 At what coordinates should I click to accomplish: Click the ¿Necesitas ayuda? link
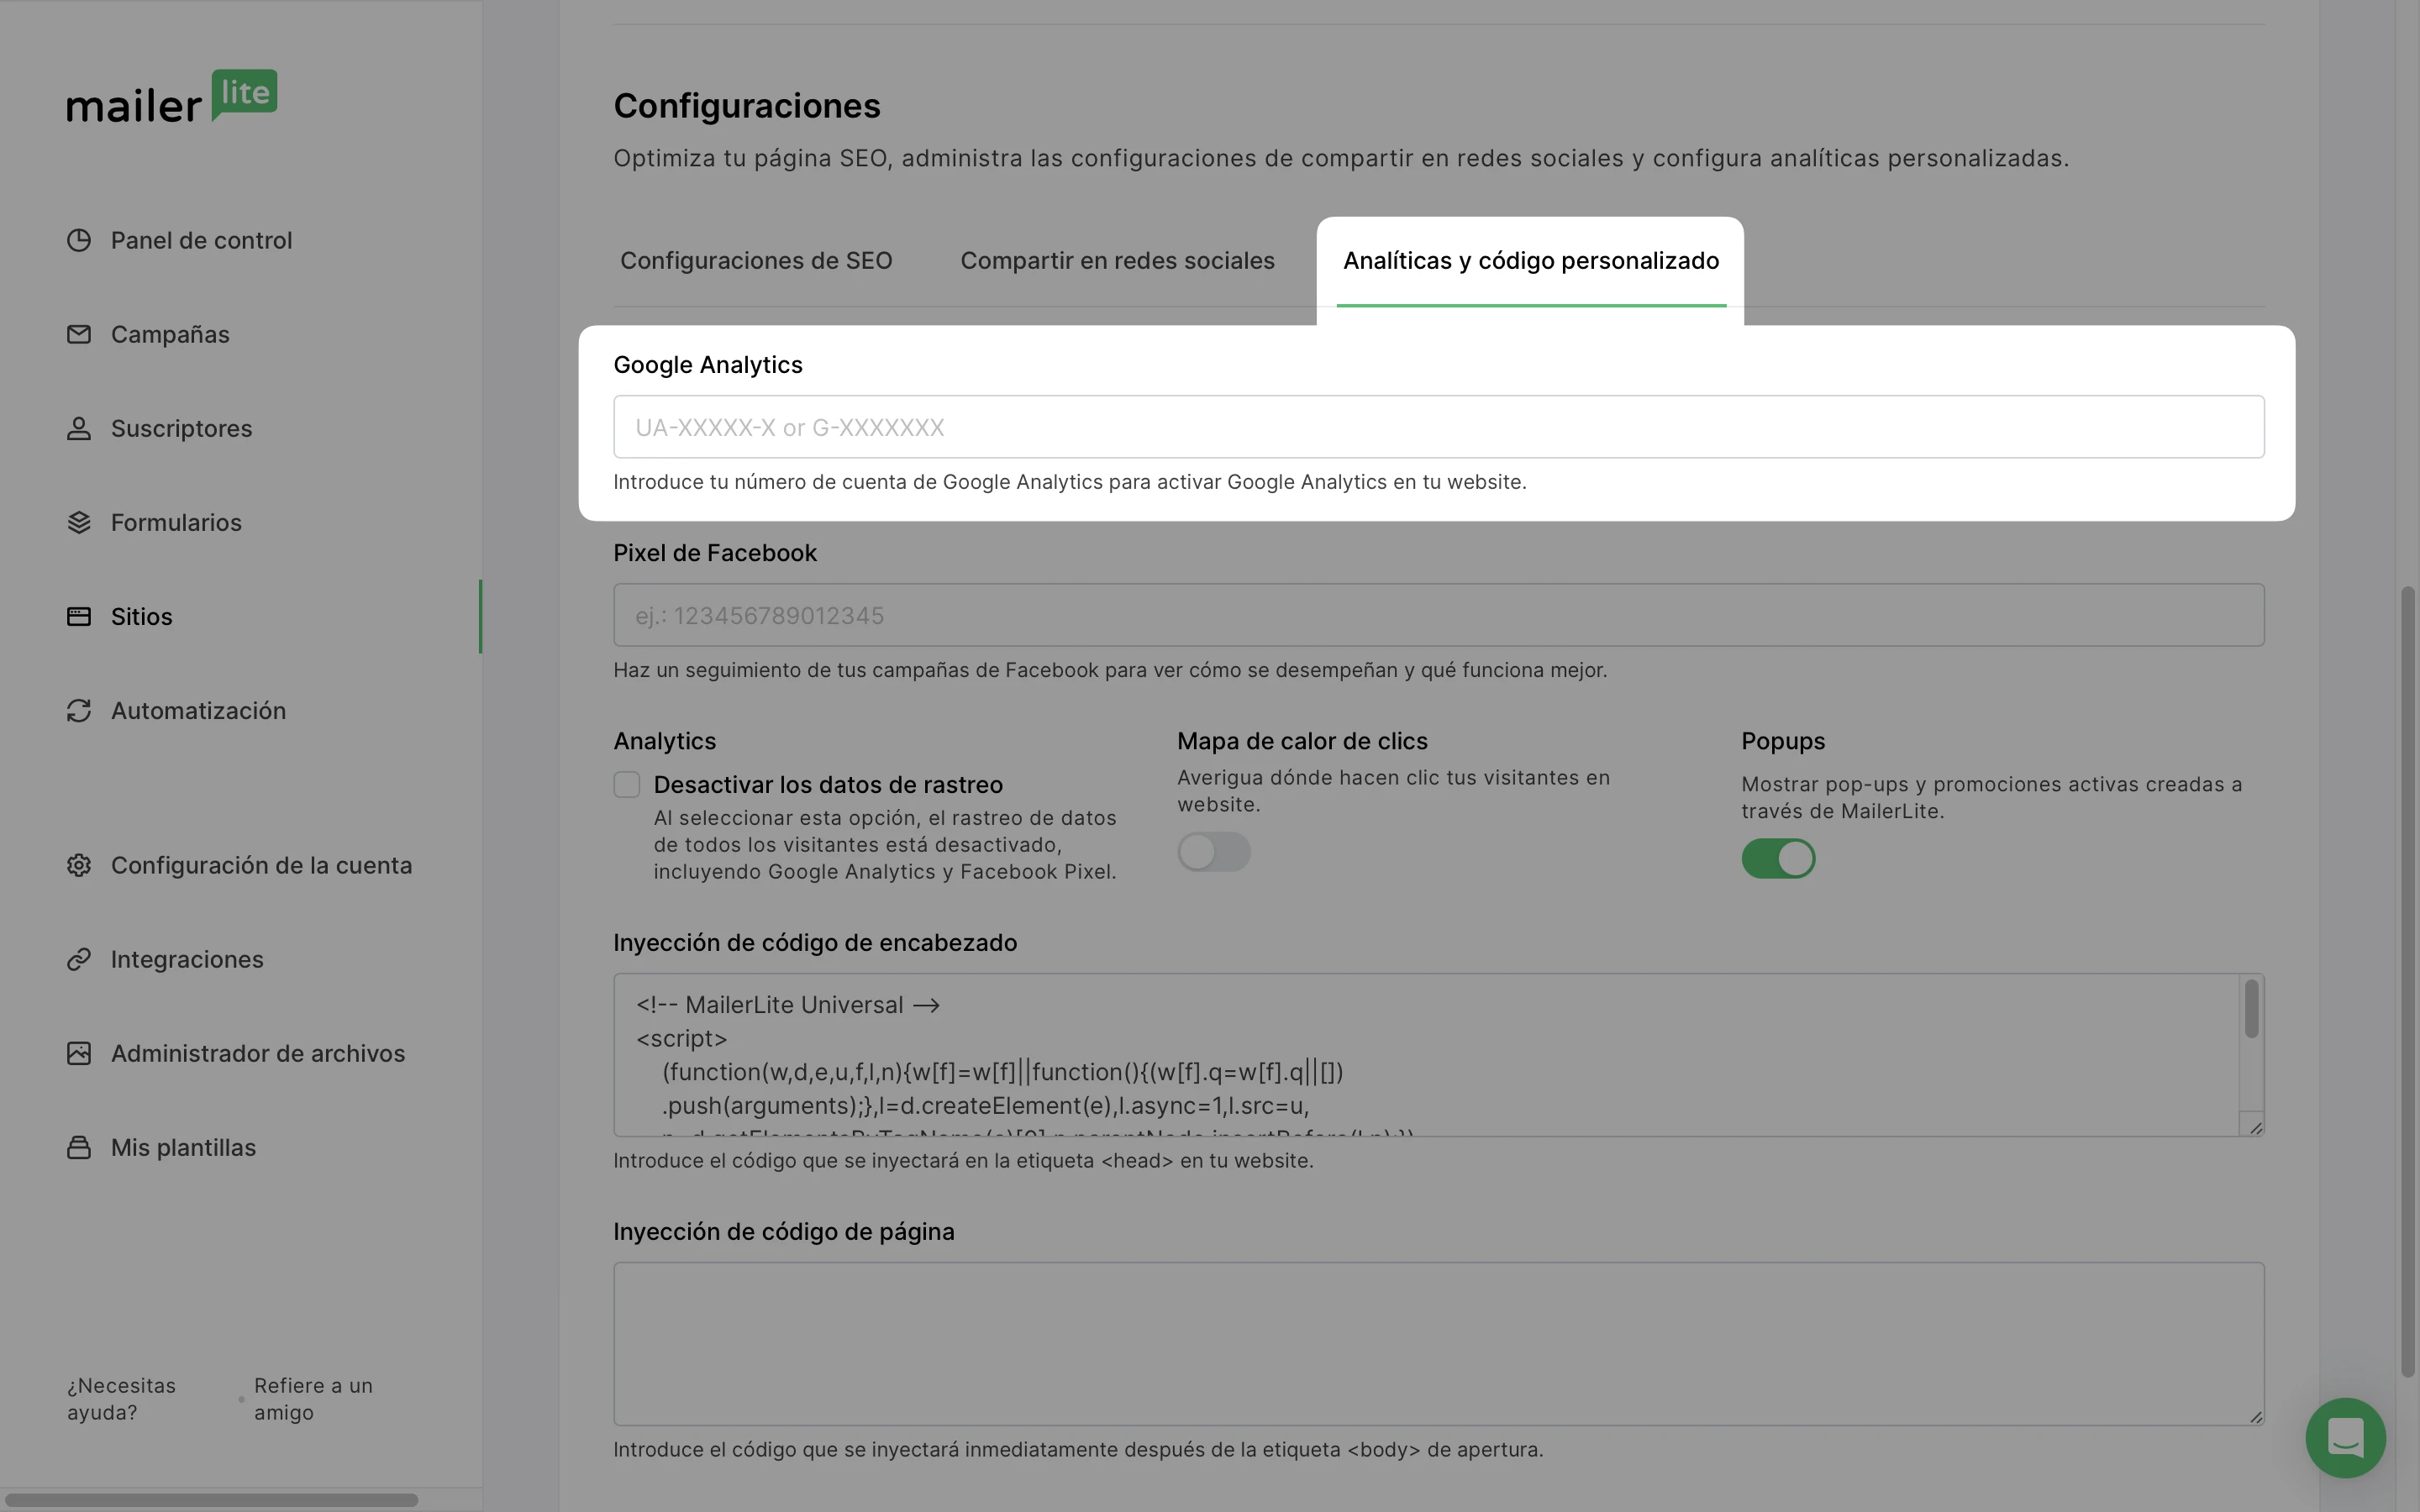[121, 1398]
